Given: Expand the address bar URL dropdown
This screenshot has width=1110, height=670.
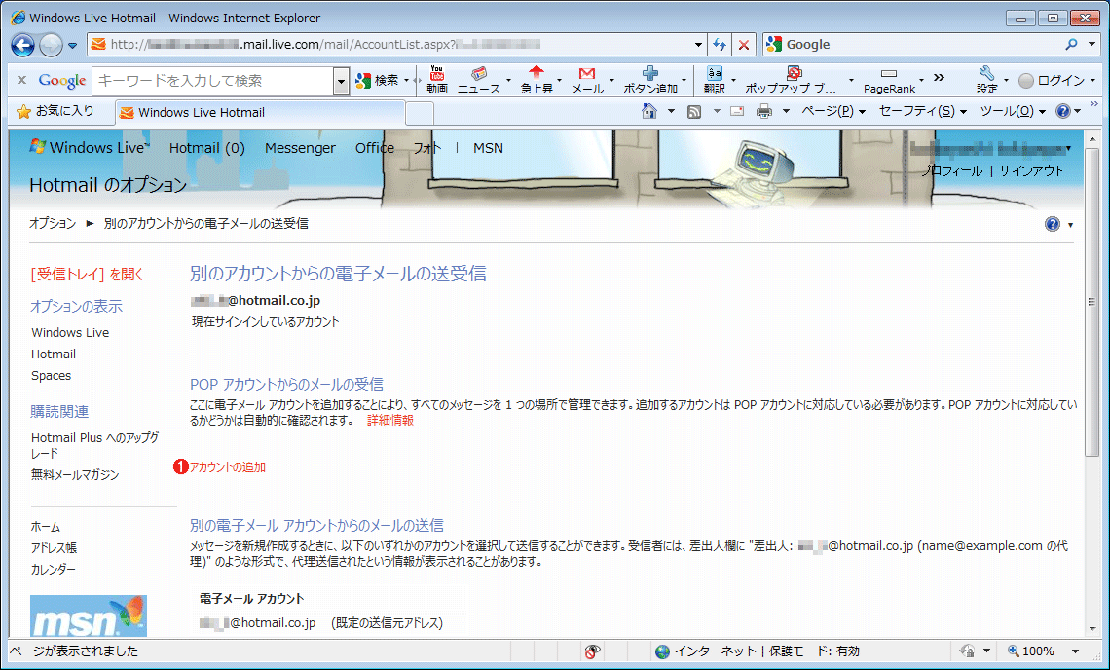Looking at the screenshot, I should (x=698, y=45).
